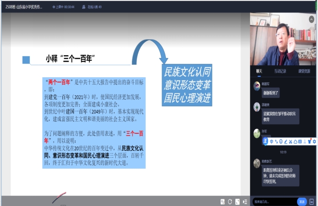
Task: Open the emoji face icon in IME bar
Action: (x=281, y=142)
